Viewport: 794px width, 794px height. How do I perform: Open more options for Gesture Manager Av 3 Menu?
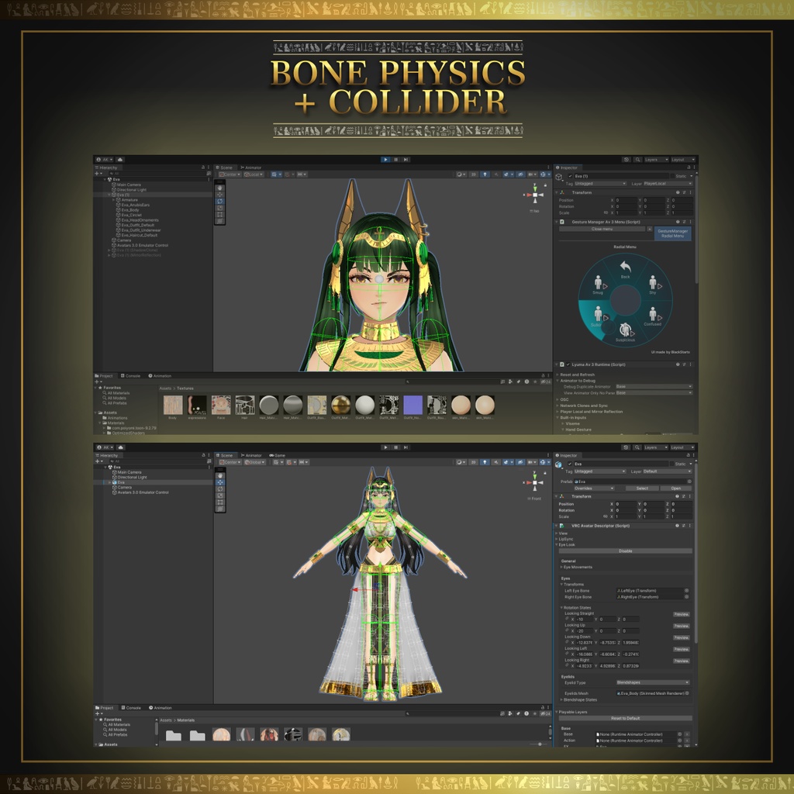click(x=690, y=222)
